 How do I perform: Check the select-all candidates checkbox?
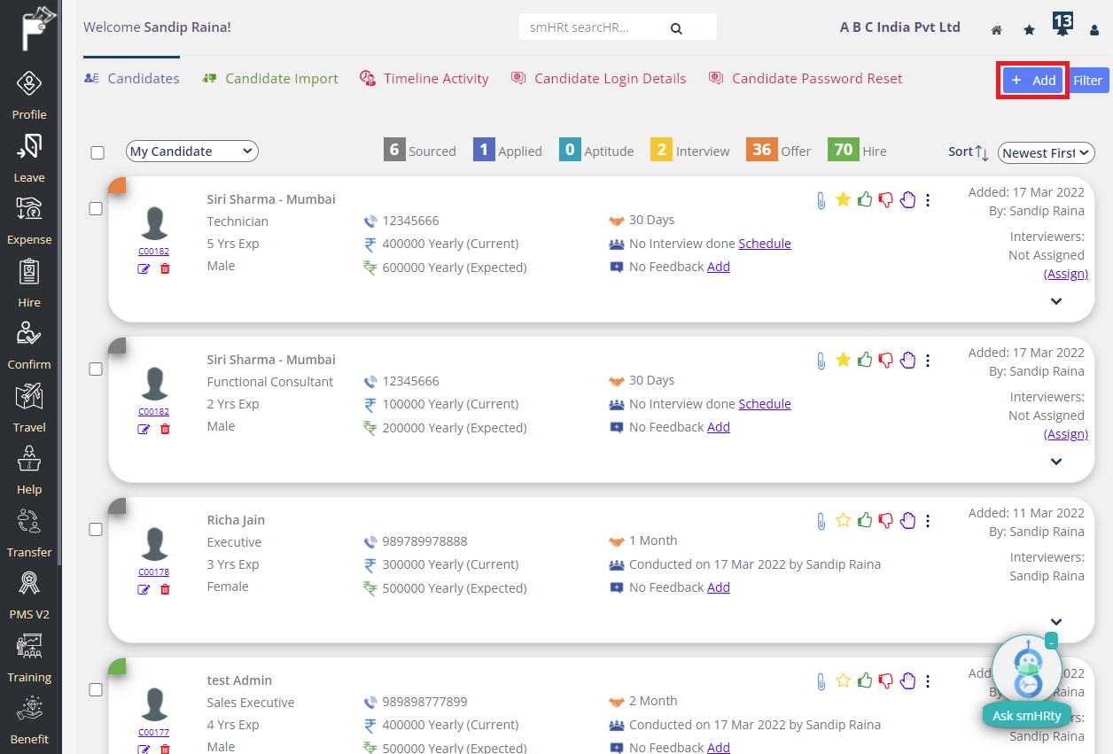tap(97, 152)
